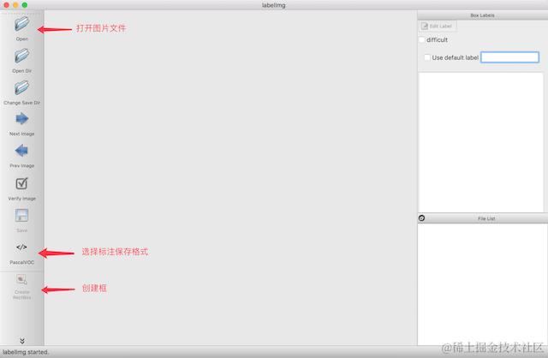Focus the default label text field
Screen dimensions: 548x358
coord(510,57)
